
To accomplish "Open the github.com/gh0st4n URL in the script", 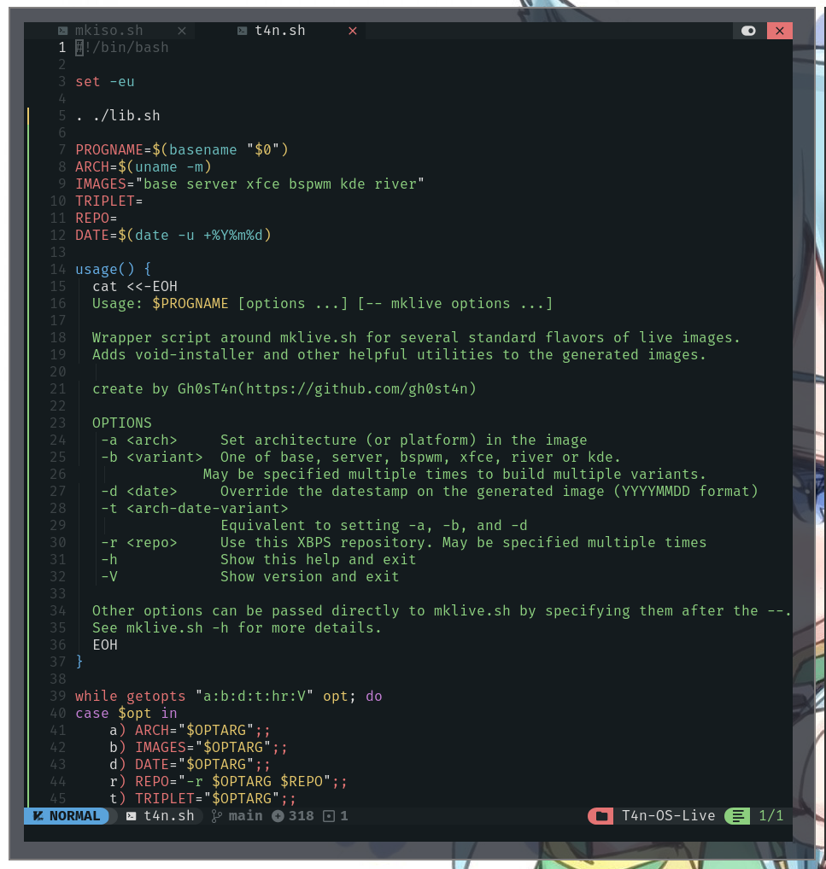I will [356, 389].
